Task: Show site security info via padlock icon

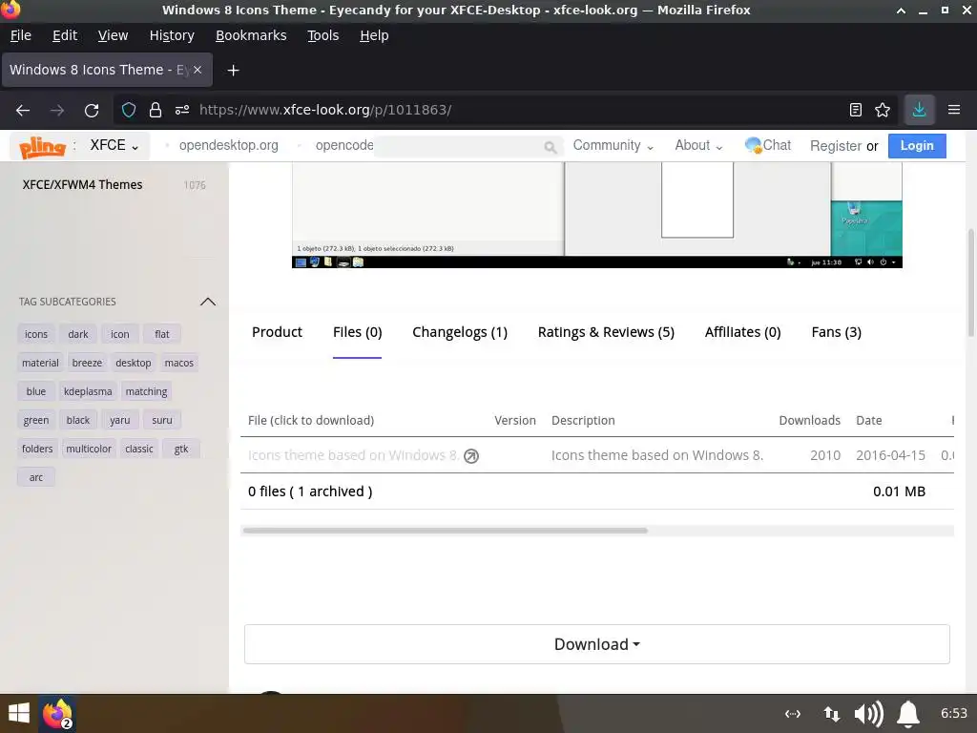Action: coord(156,111)
